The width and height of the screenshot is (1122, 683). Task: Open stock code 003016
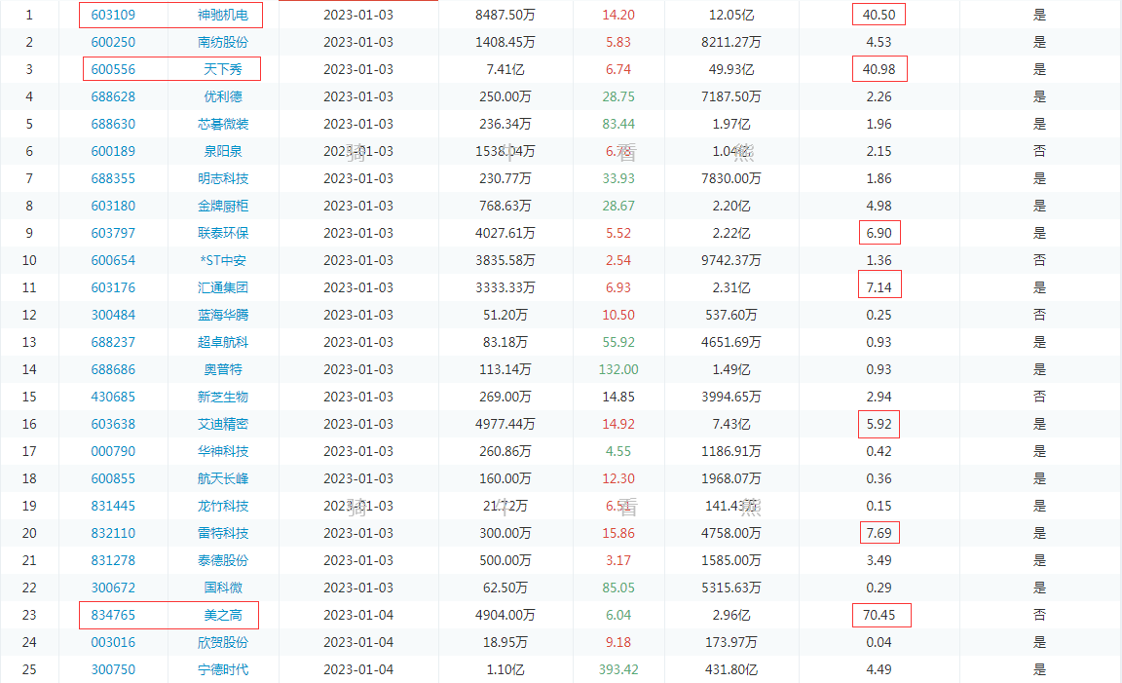113,642
